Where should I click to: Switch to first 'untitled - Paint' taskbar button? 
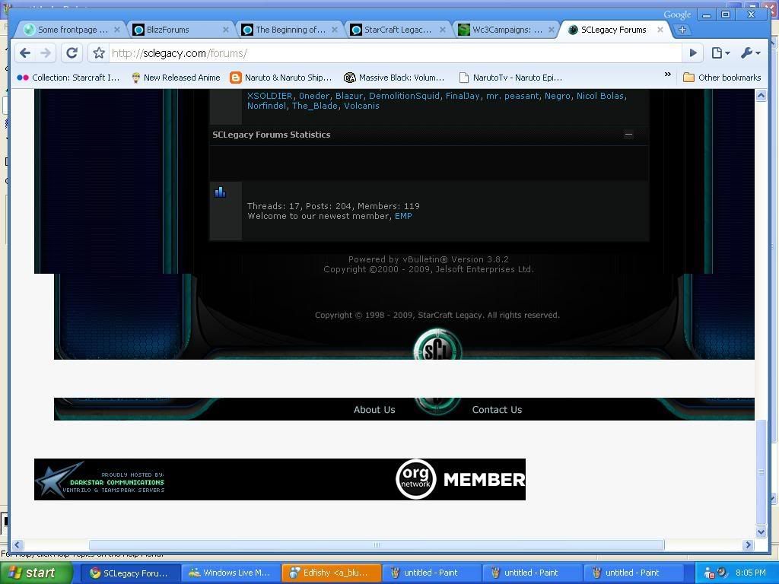pyautogui.click(x=431, y=573)
